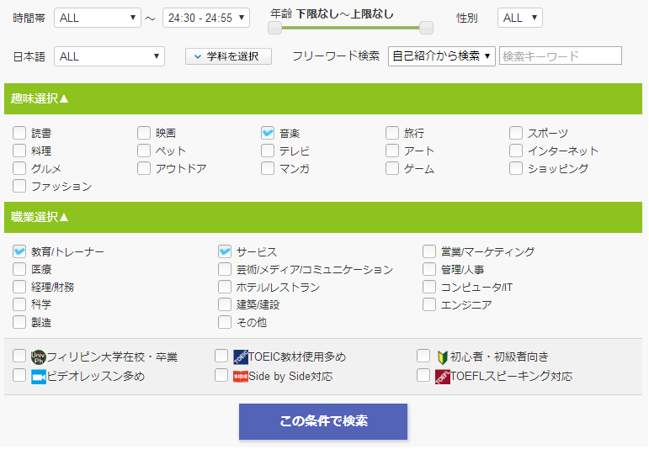649x449 pixels.
Task: Uncheck the 音楽 hobby checkbox
Action: [268, 133]
